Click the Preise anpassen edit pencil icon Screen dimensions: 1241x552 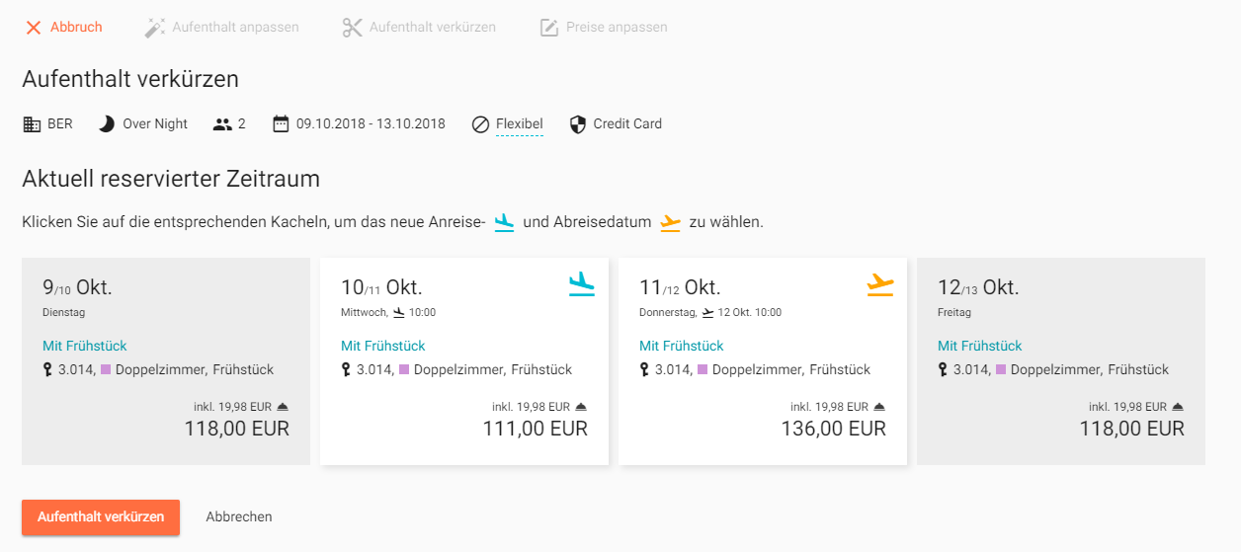tap(549, 28)
